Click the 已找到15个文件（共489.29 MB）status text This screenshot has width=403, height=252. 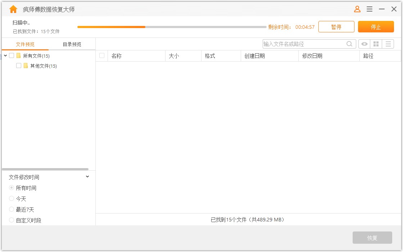click(x=247, y=220)
